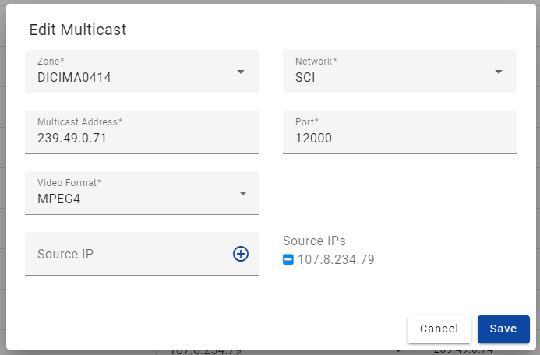Open the Network dropdown showing SCI
The width and height of the screenshot is (540, 355).
pyautogui.click(x=400, y=72)
